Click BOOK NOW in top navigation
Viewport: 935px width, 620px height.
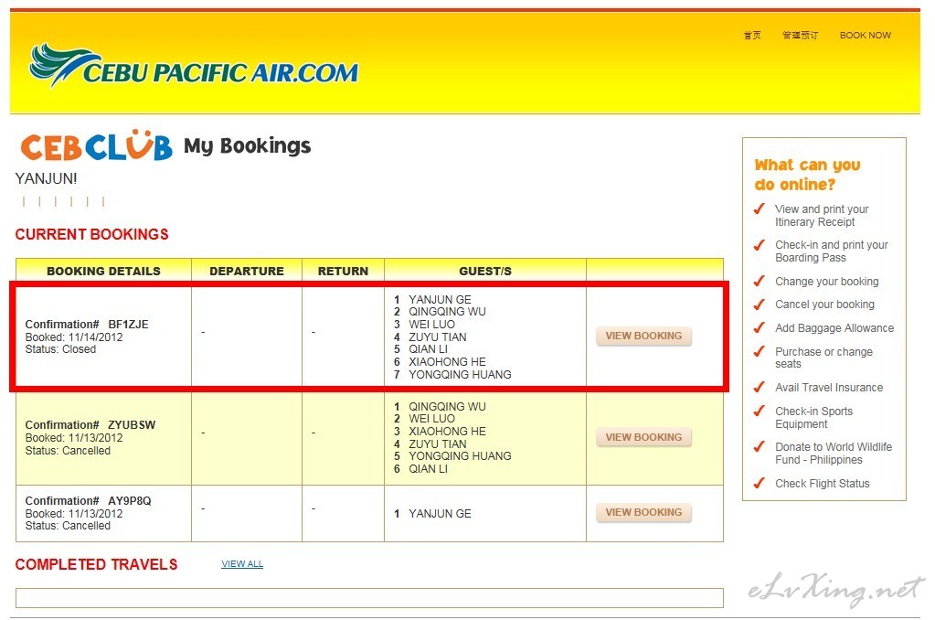click(866, 36)
